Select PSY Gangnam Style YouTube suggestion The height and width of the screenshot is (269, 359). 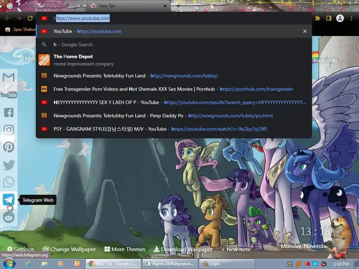pos(174,129)
